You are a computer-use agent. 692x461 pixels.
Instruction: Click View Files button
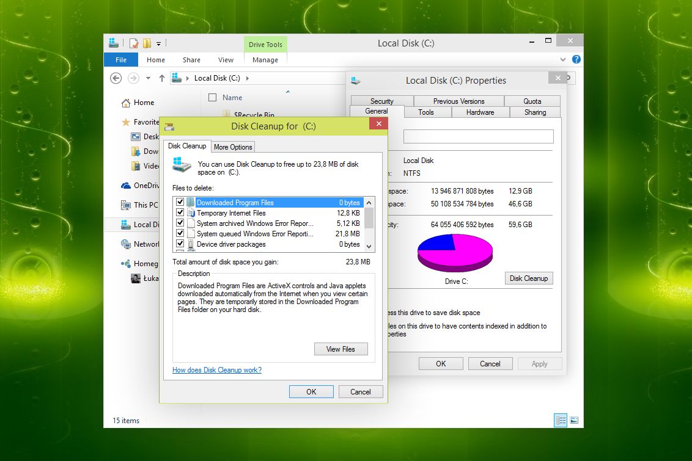click(x=340, y=349)
